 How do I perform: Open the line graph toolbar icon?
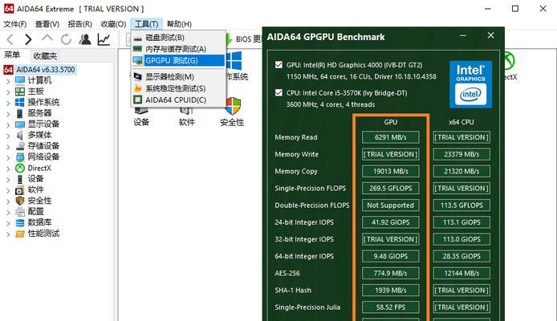click(105, 39)
